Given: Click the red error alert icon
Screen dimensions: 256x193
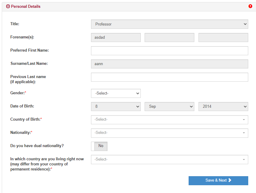Looking at the screenshot, I should [250, 6].
